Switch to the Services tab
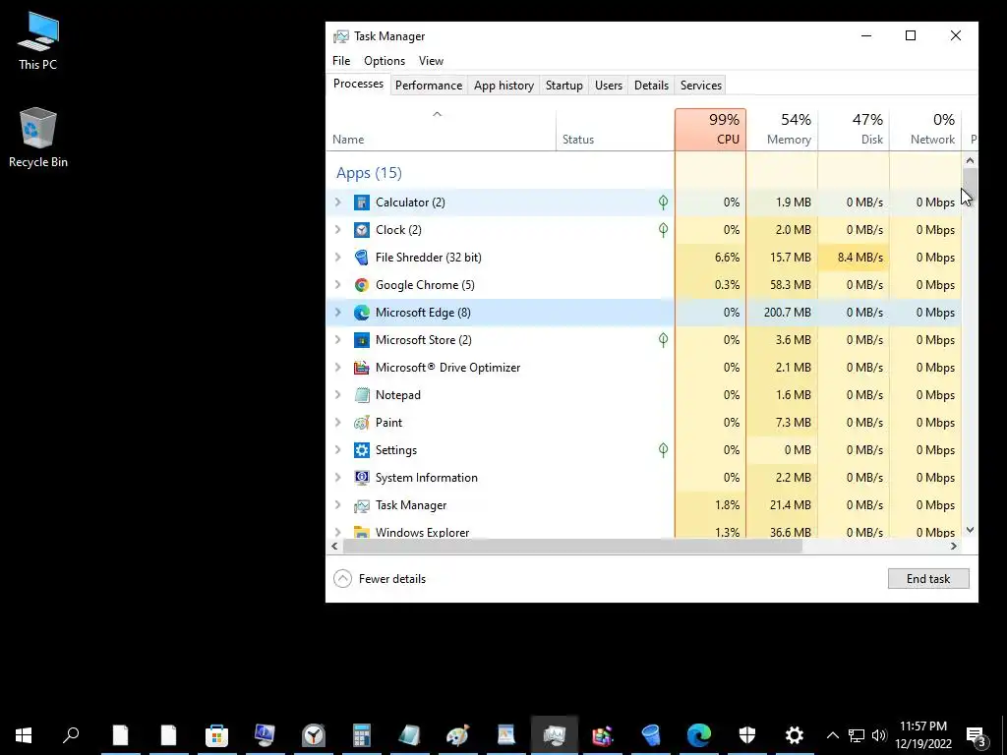This screenshot has height=755, width=1007. pos(700,86)
